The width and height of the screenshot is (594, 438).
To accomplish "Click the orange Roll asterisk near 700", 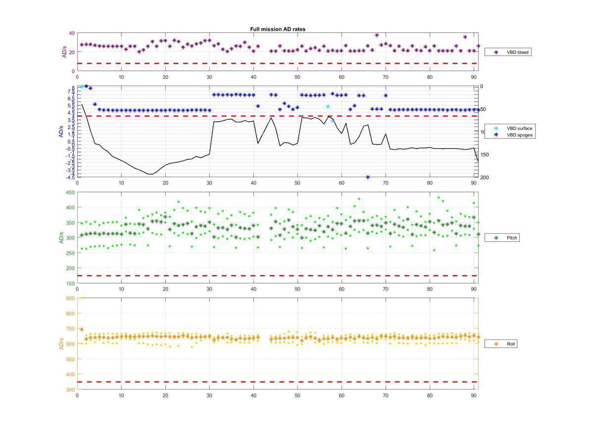I will click(82, 329).
